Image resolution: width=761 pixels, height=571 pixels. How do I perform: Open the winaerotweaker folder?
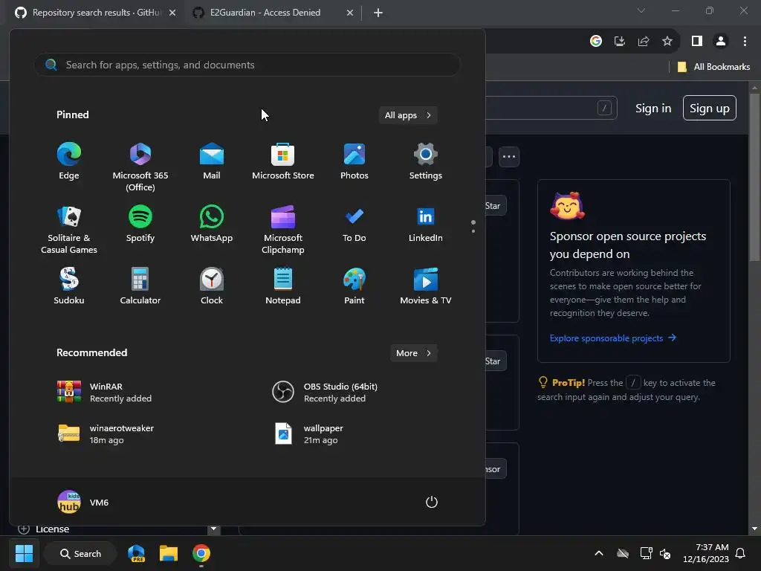(x=106, y=434)
